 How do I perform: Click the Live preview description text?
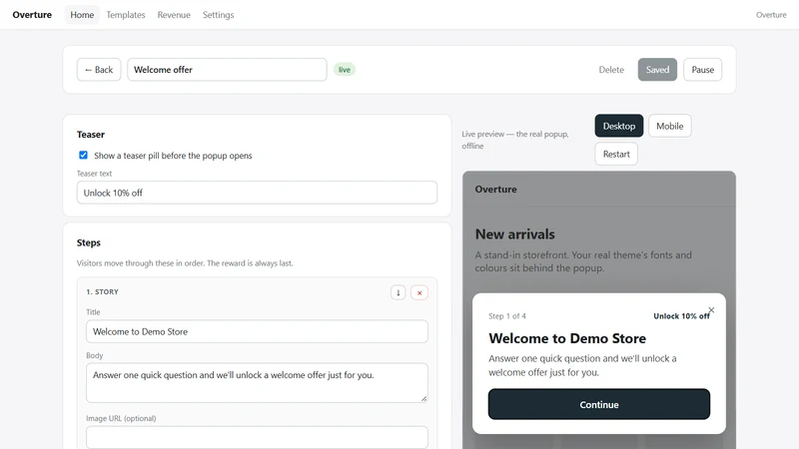tap(515, 140)
